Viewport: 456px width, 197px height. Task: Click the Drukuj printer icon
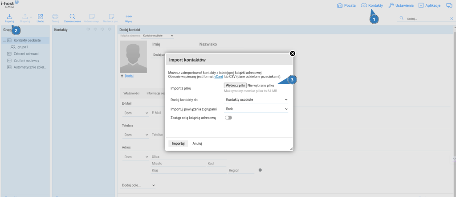(55, 18)
